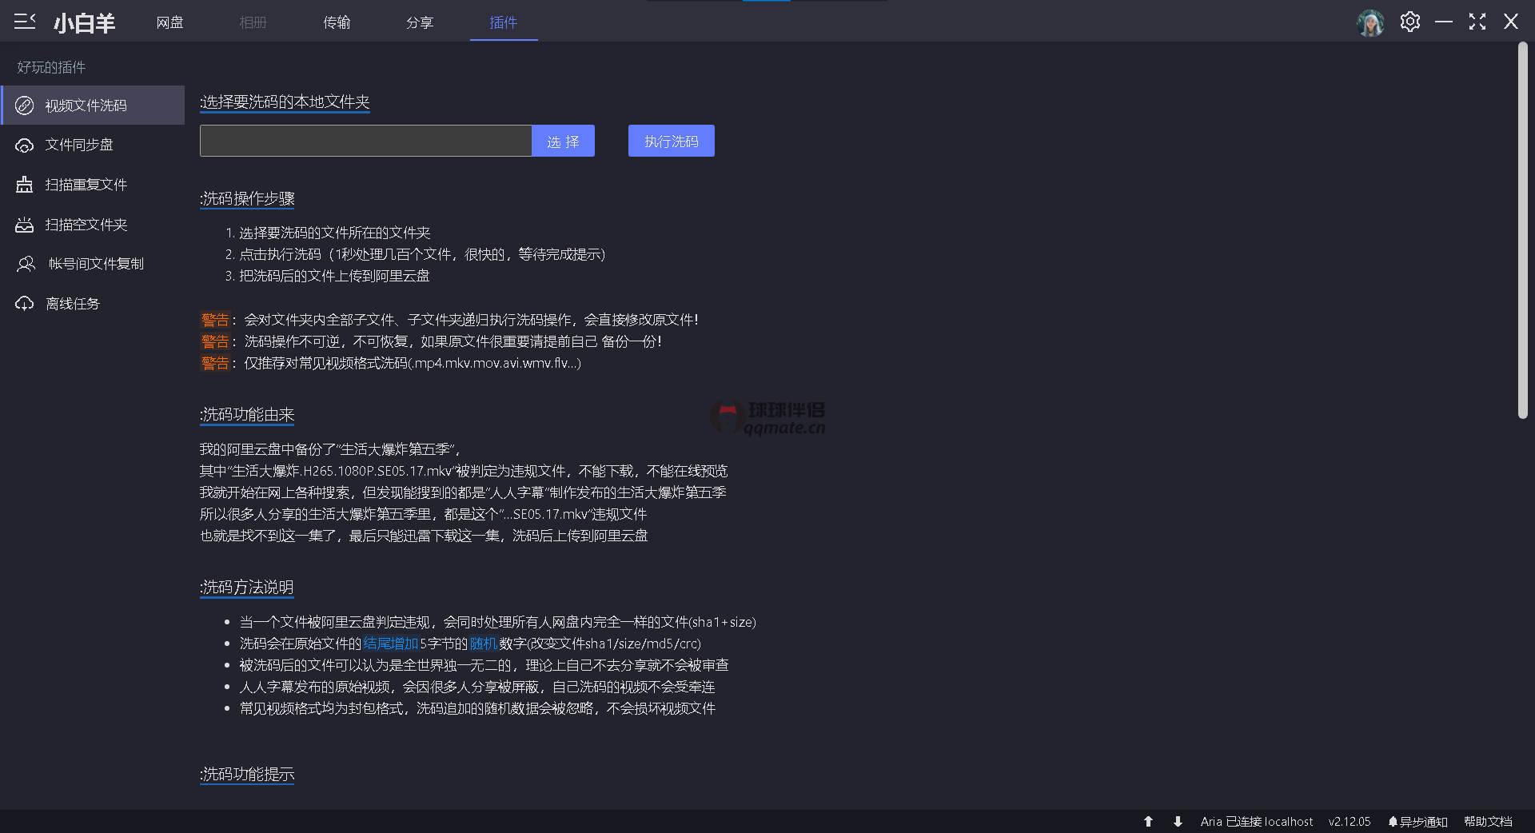Open the download arrow in status bar

pyautogui.click(x=1178, y=821)
